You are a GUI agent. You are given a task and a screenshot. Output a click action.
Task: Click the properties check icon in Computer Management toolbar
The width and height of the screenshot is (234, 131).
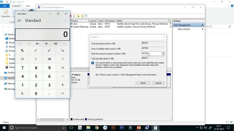(x=74, y=16)
